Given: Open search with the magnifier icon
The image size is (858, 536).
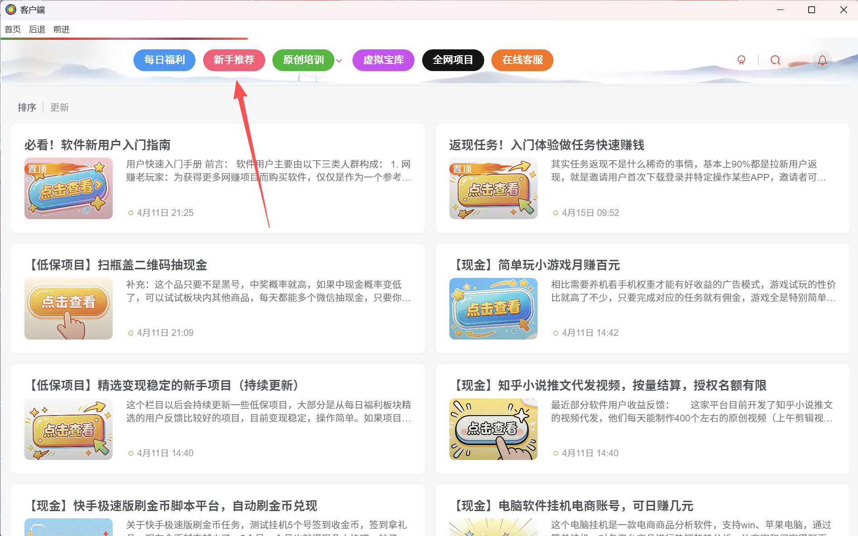Looking at the screenshot, I should point(775,60).
